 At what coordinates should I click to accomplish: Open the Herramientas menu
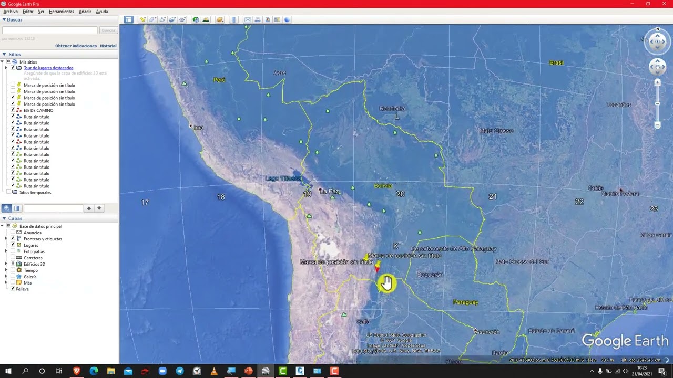(x=62, y=12)
